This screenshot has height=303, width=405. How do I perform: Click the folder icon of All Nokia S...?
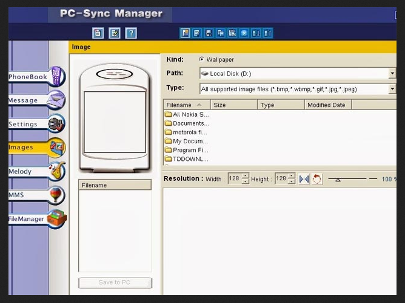point(169,114)
